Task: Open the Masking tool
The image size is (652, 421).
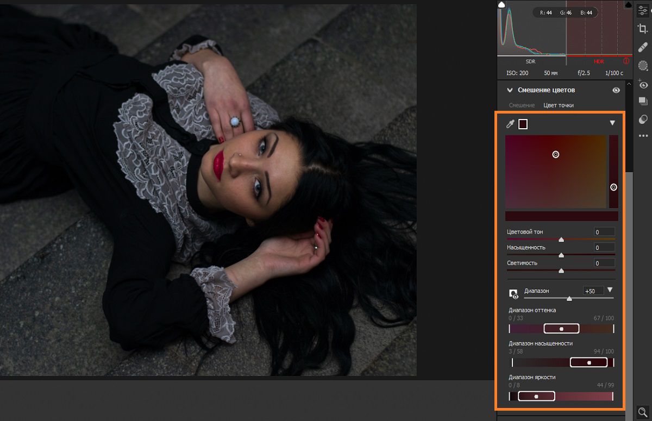Action: pos(643,66)
